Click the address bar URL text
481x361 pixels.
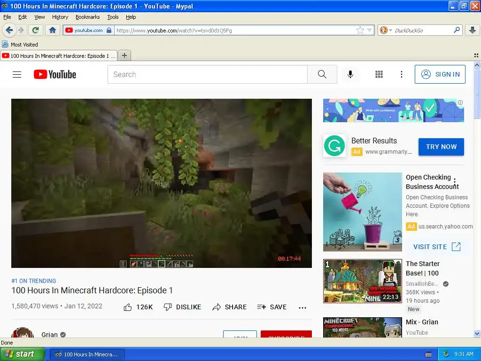[174, 31]
